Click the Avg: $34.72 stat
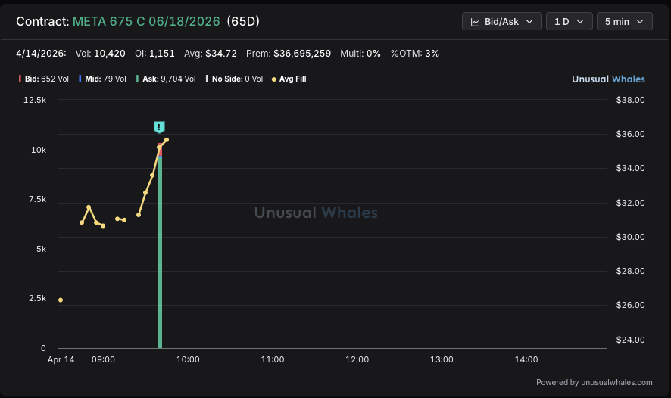The image size is (671, 398). [210, 54]
